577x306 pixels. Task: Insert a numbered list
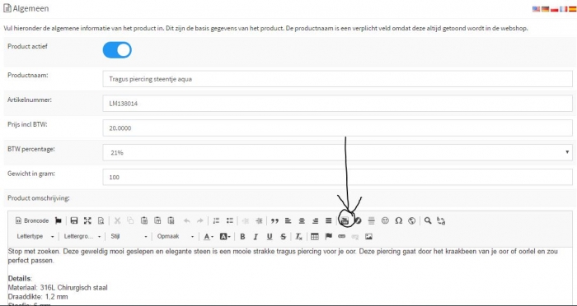[x=216, y=220]
